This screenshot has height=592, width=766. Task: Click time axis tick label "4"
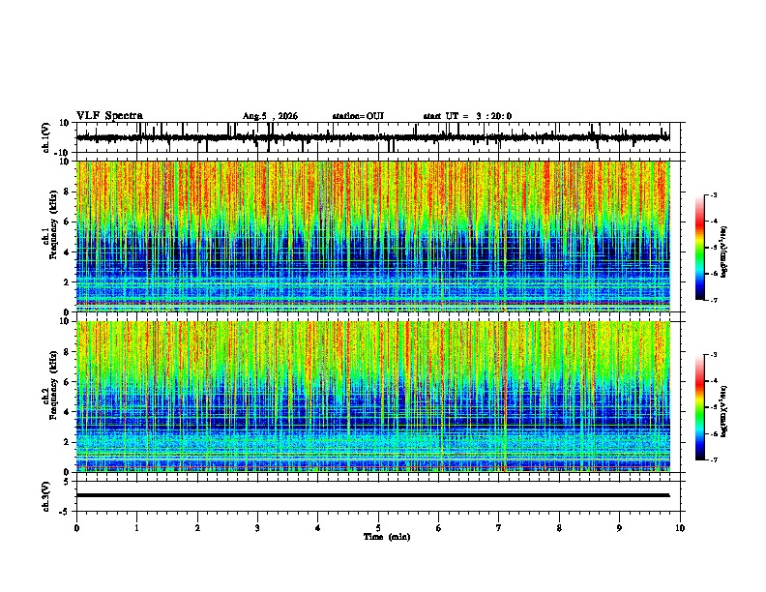coord(318,528)
